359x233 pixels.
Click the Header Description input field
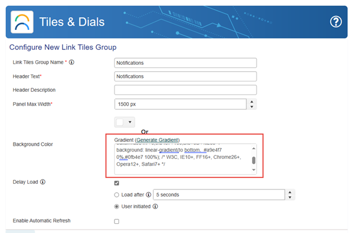pos(185,90)
